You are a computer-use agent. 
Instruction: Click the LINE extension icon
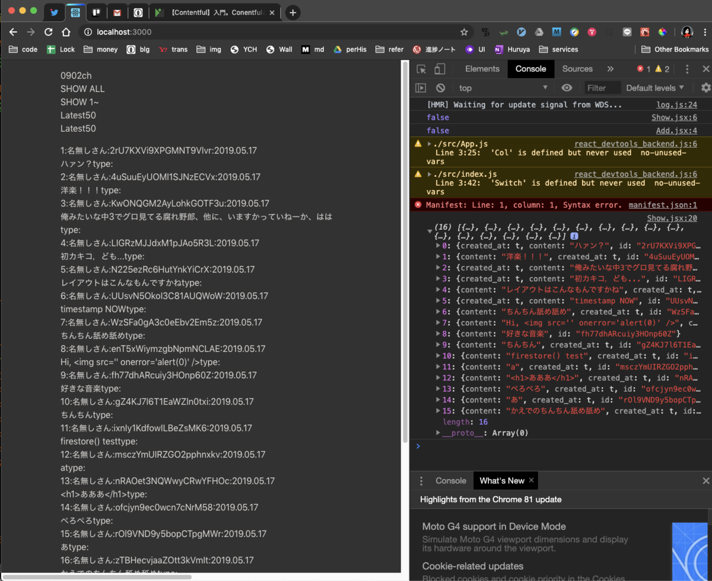tap(627, 32)
